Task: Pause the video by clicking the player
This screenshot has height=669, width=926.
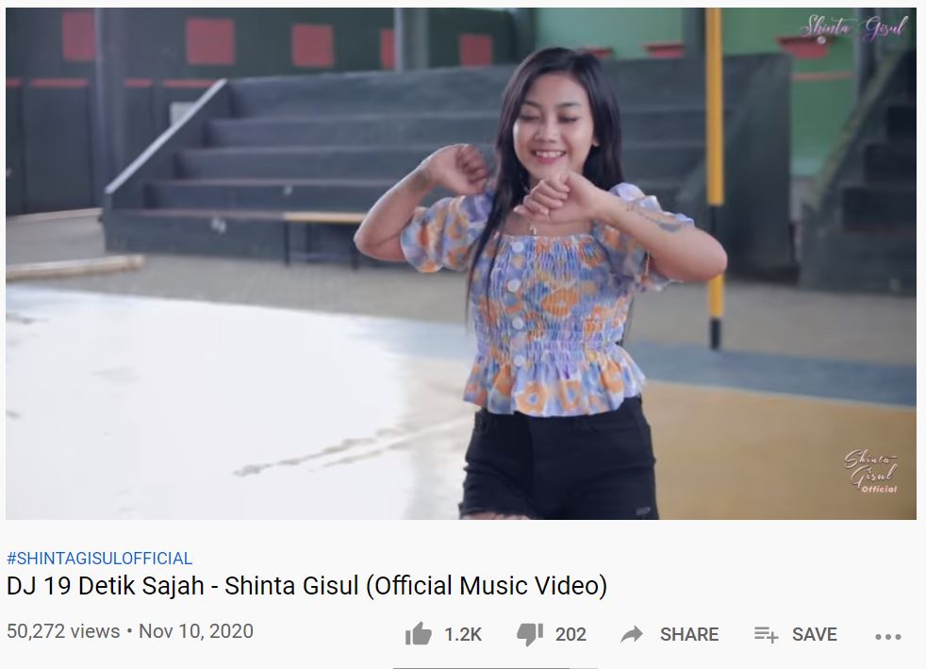Action: tap(460, 263)
